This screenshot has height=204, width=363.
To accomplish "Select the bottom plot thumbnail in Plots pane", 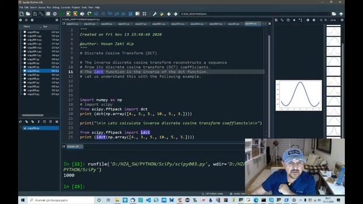I will [334, 131].
